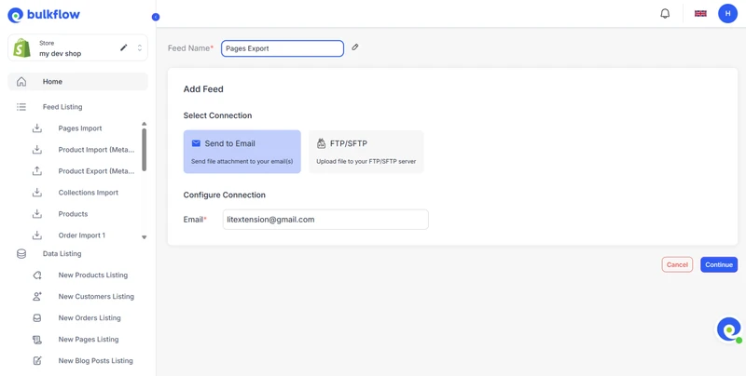This screenshot has width=746, height=376.
Task: Change language via the UK flag
Action: pyautogui.click(x=700, y=13)
